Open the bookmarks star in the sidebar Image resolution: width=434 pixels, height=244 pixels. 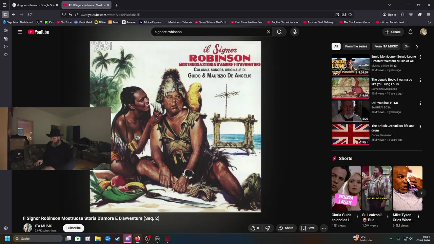click(6, 55)
